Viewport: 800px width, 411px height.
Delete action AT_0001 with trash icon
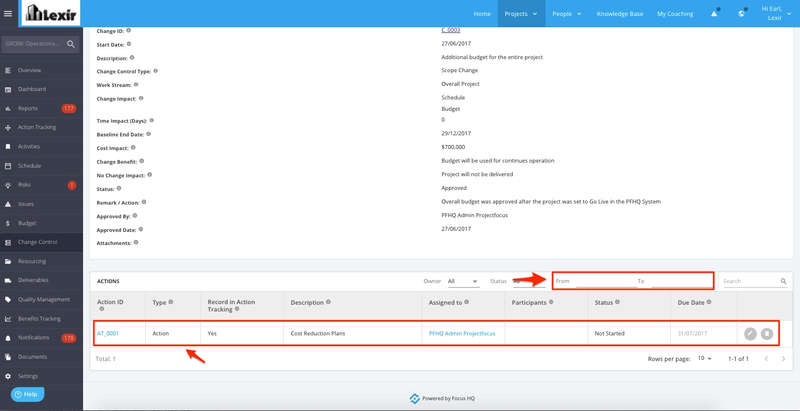[x=767, y=334]
